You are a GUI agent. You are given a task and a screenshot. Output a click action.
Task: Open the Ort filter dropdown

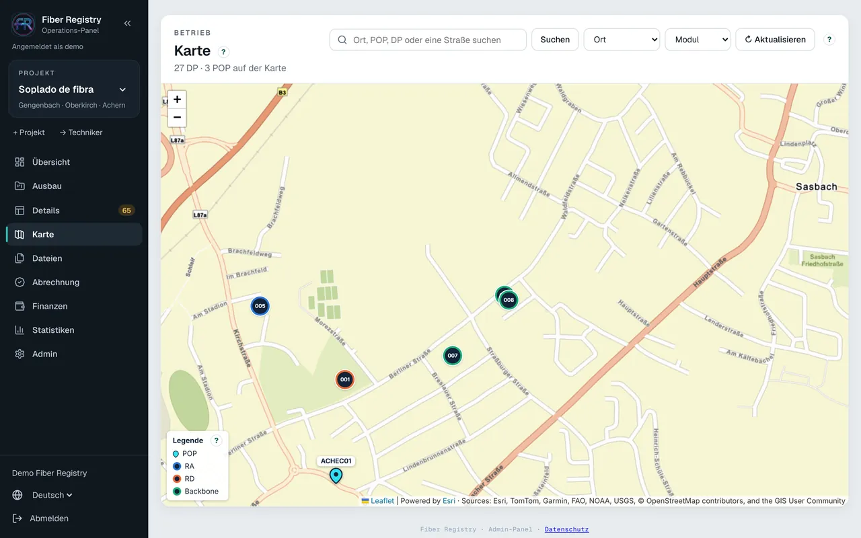(x=622, y=40)
